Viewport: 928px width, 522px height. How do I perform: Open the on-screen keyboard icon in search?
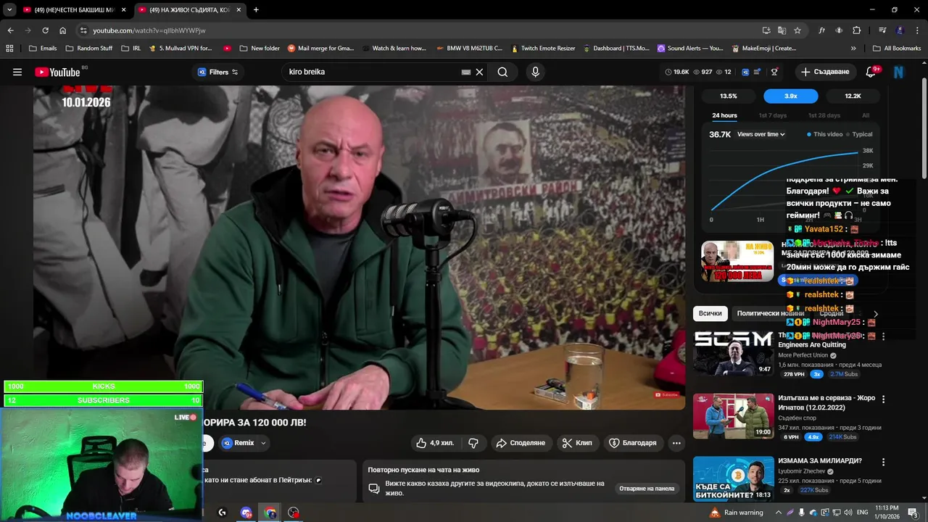click(x=466, y=72)
